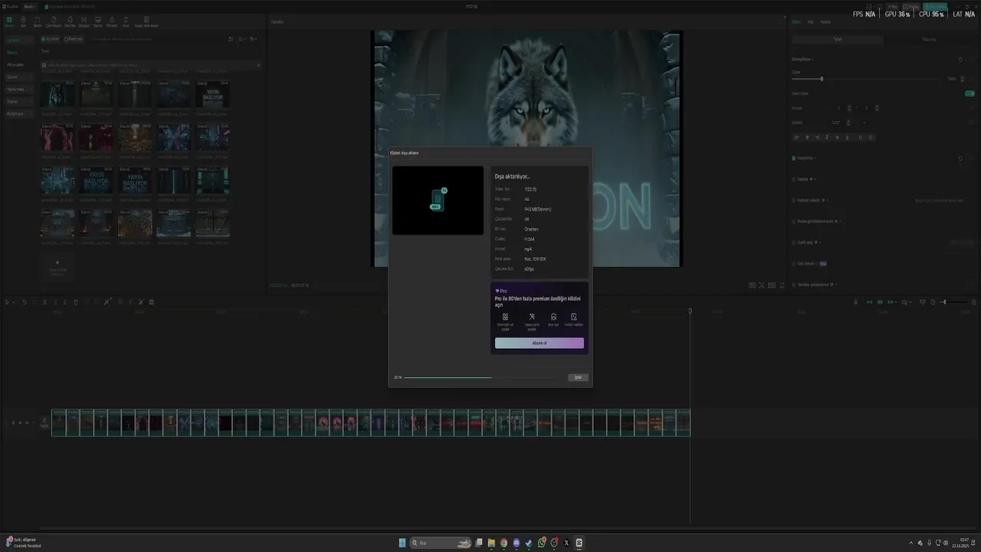
Task: Switch to the Hız speed tab
Action: tap(811, 21)
